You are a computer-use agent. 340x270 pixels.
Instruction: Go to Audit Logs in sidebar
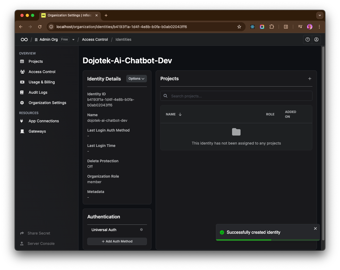pyautogui.click(x=38, y=92)
